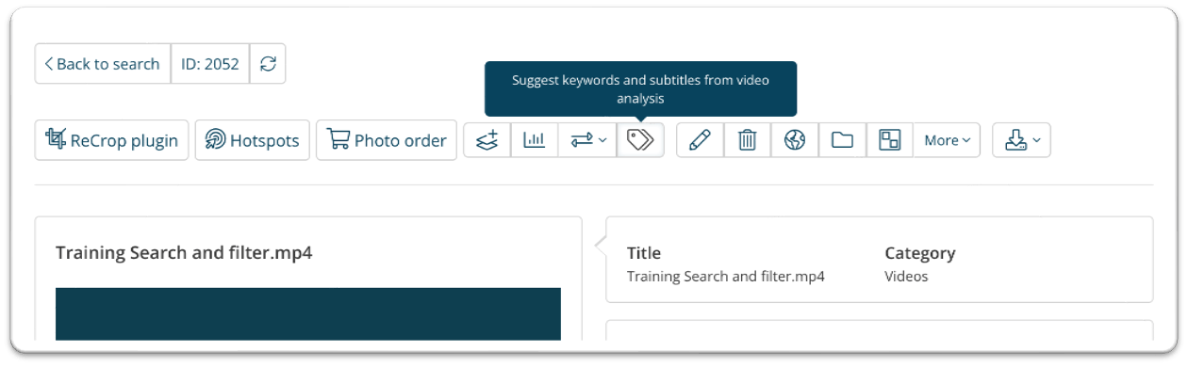Start a Photo order

(387, 140)
